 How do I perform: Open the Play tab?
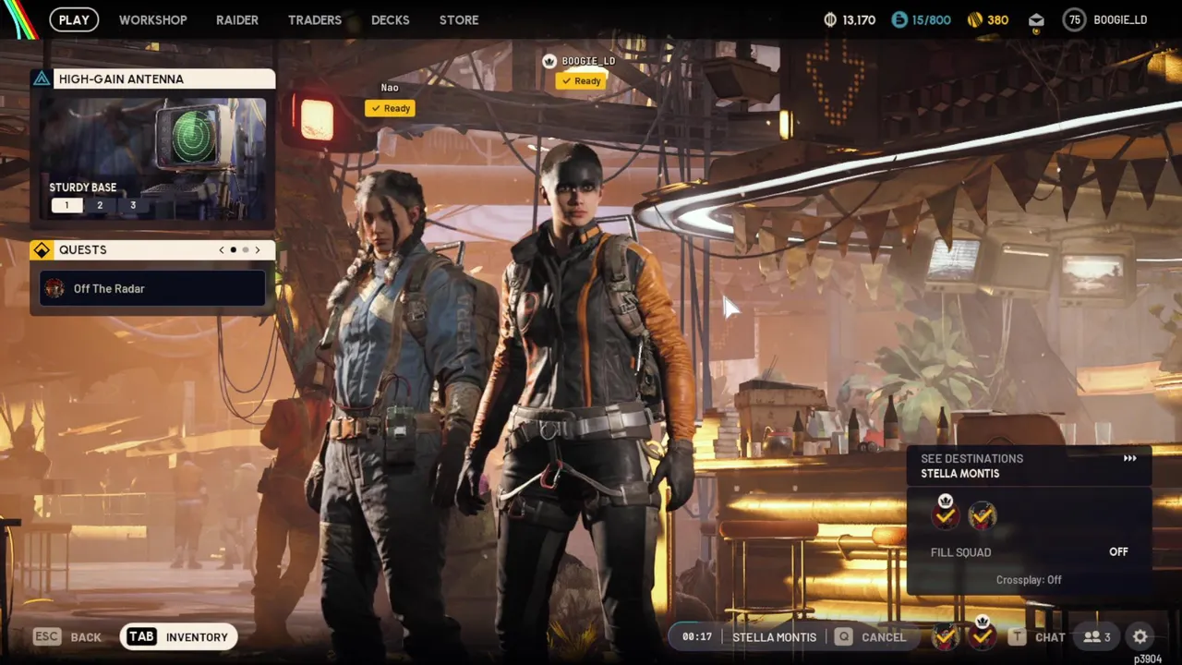(x=74, y=19)
